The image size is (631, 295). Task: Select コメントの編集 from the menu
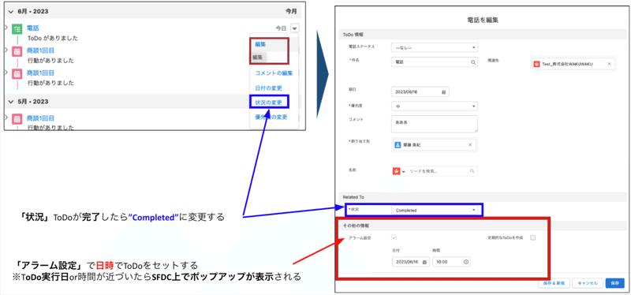274,73
